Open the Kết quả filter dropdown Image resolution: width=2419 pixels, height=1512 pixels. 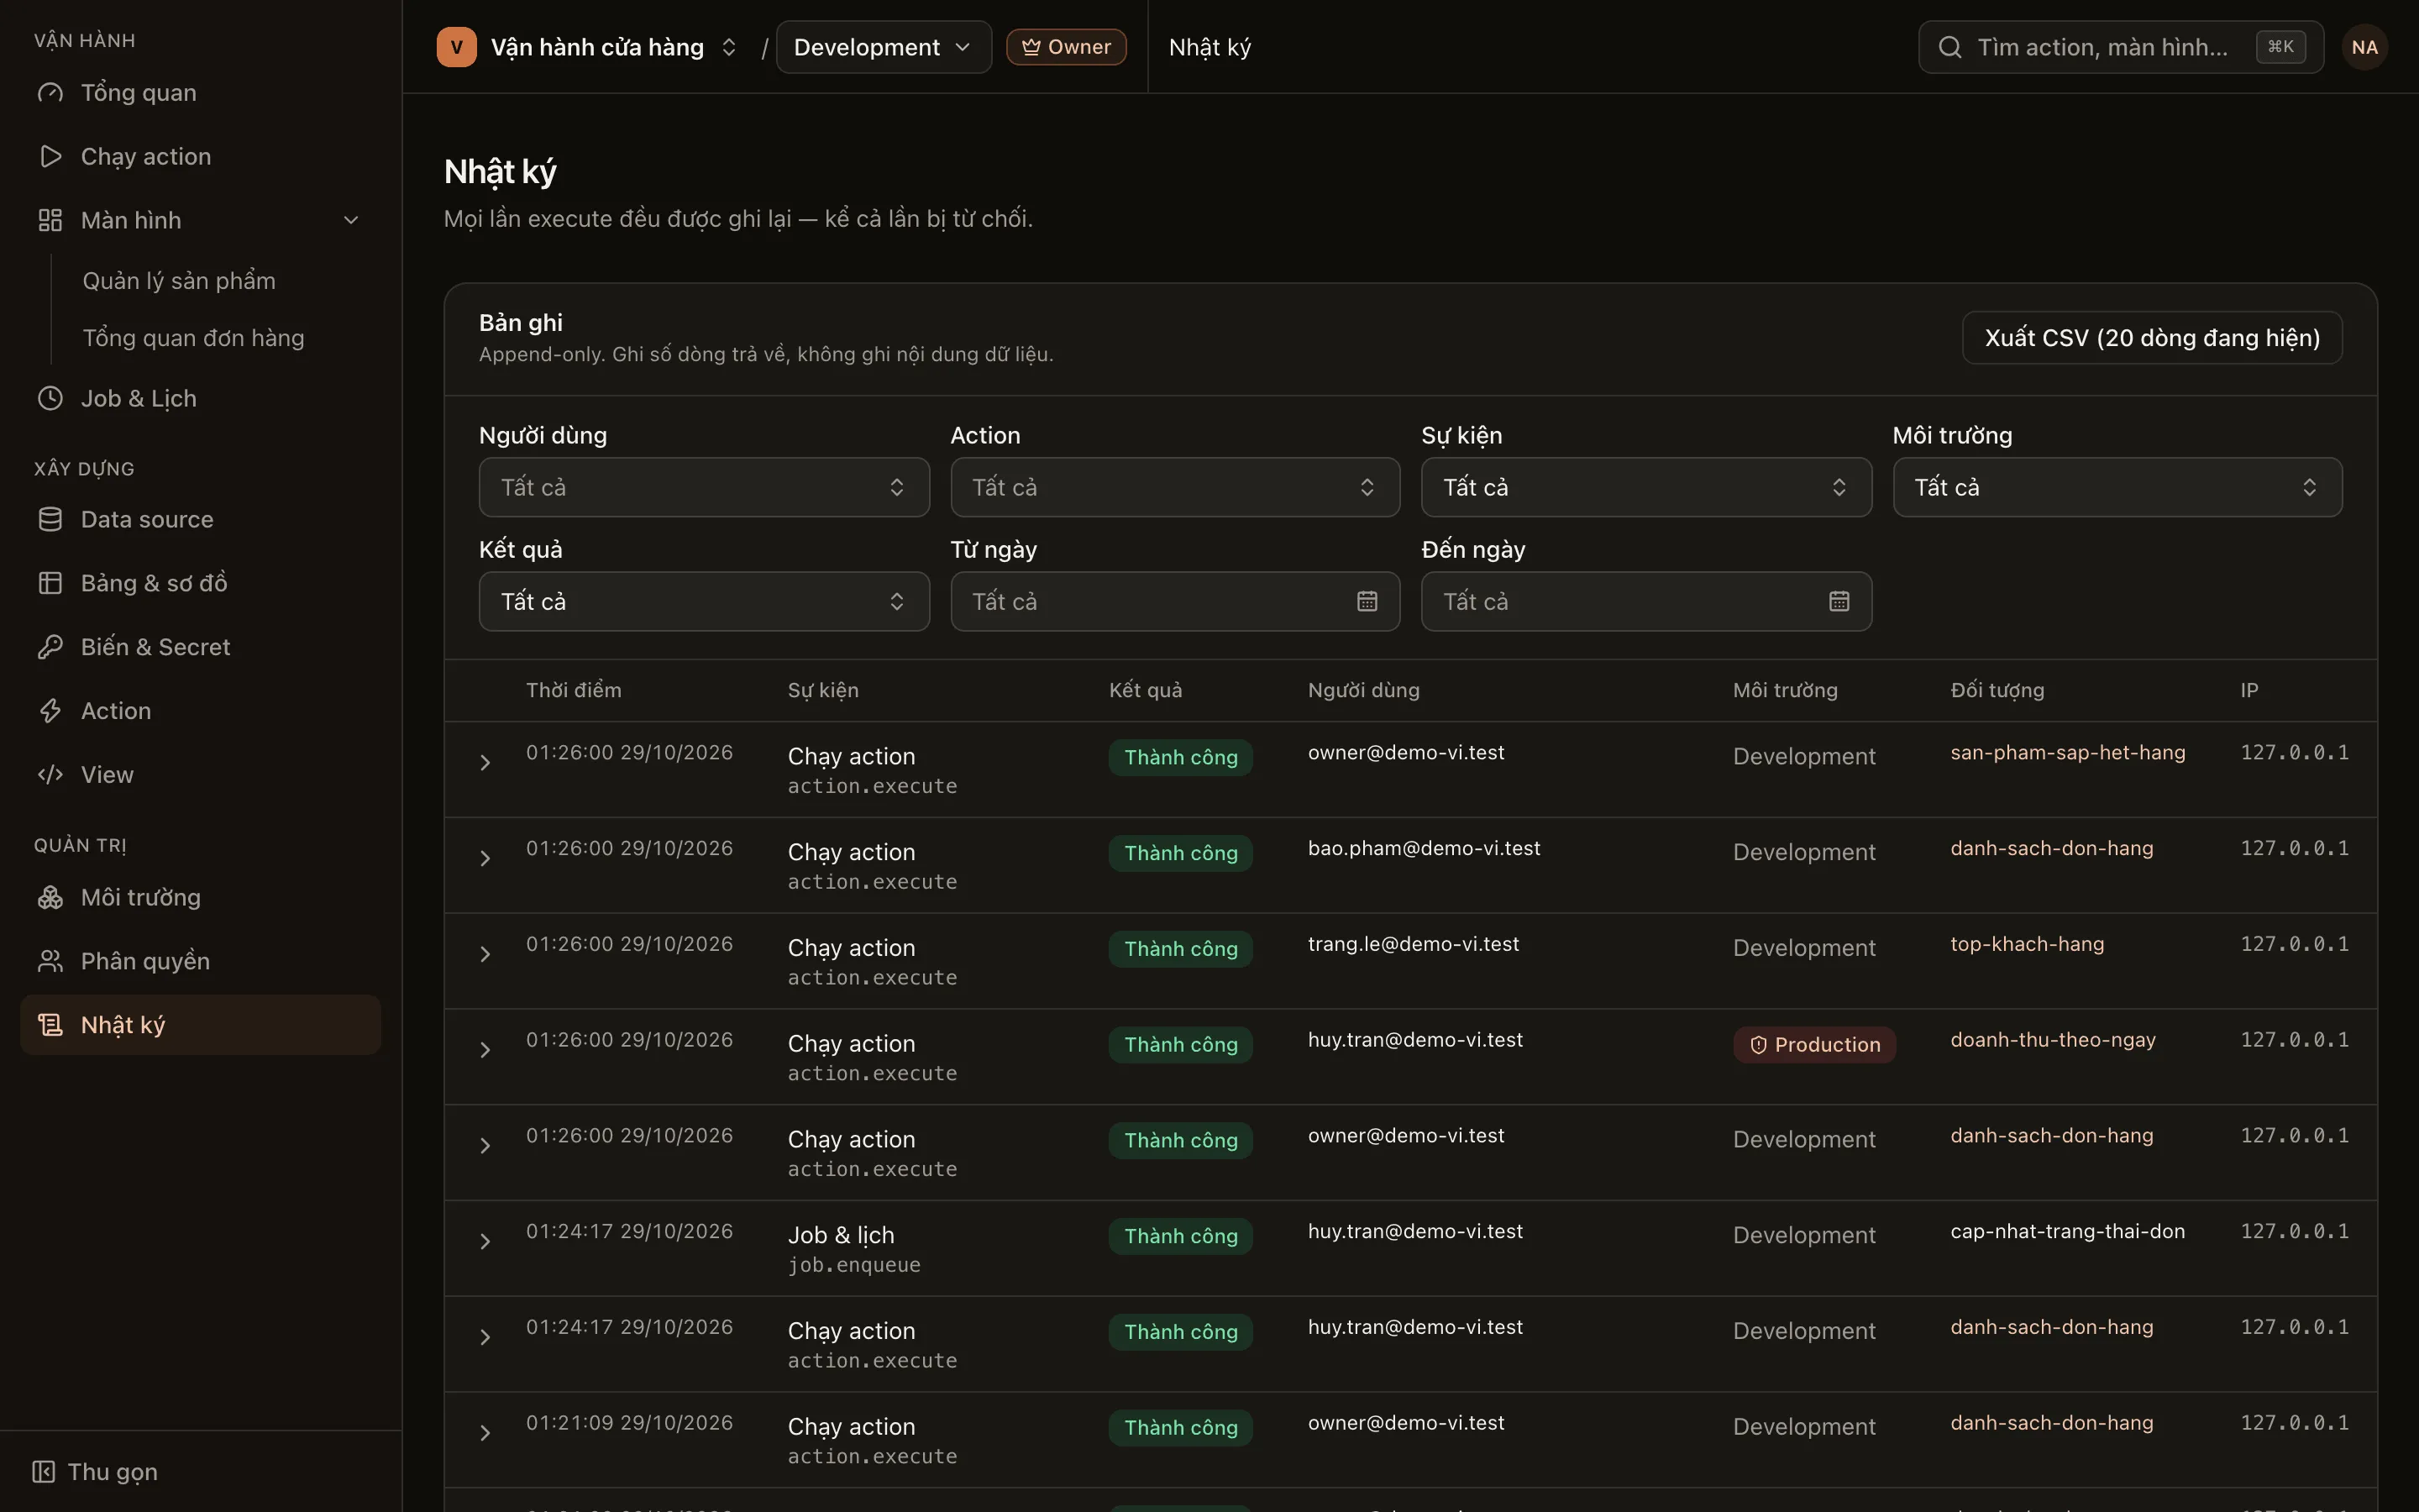pos(704,601)
